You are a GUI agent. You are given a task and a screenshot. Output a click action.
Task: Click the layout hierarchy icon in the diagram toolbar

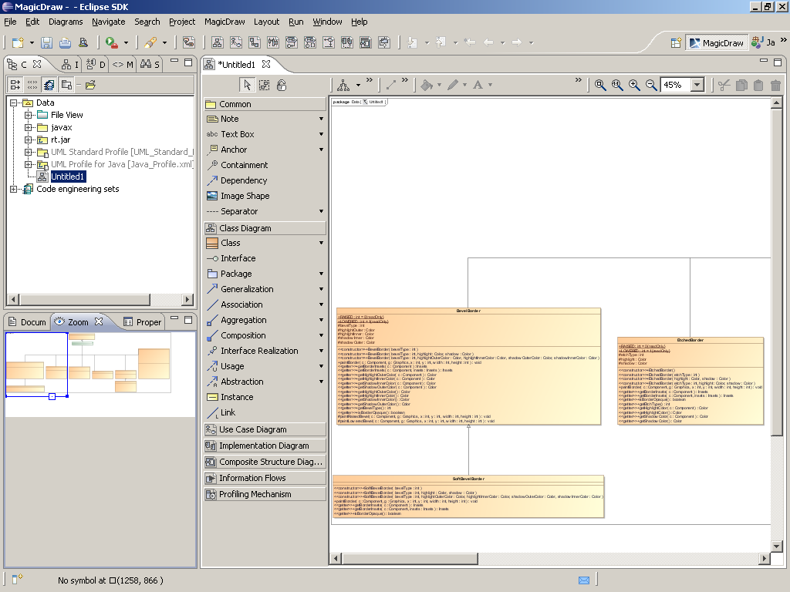coord(343,85)
